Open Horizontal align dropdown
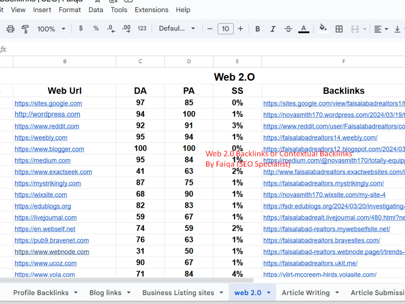This screenshot has height=304, width=405. [381, 29]
